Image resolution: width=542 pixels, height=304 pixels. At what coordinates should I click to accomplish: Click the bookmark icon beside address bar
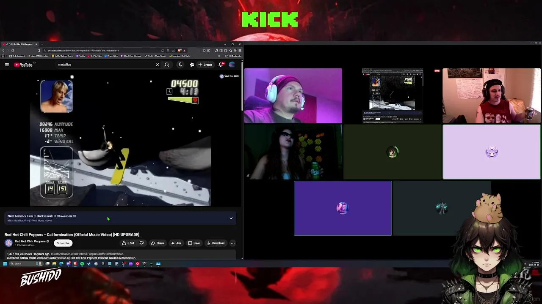(x=39, y=50)
